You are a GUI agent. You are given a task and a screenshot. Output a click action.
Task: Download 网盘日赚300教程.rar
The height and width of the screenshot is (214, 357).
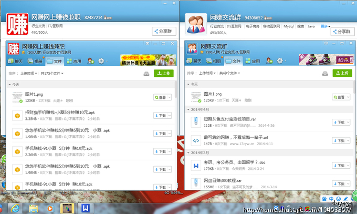tap(339, 184)
